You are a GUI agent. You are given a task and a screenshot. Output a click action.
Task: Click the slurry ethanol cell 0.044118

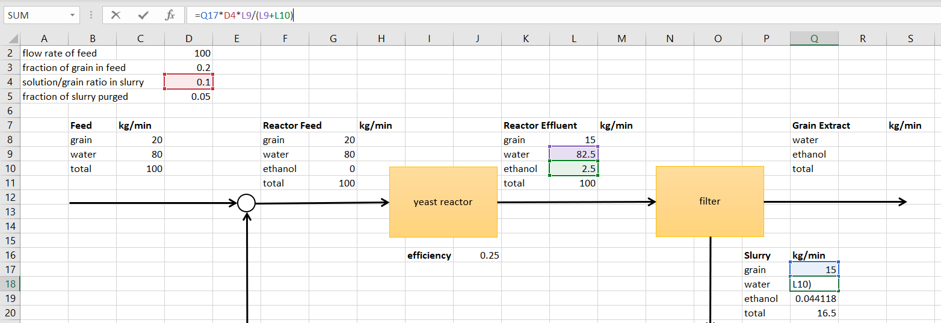click(814, 299)
